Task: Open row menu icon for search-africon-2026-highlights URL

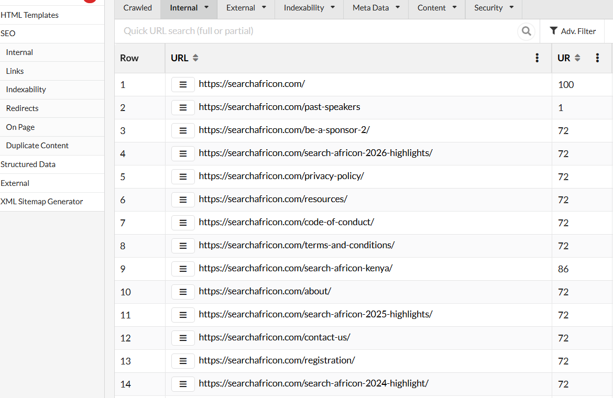Action: (183, 153)
